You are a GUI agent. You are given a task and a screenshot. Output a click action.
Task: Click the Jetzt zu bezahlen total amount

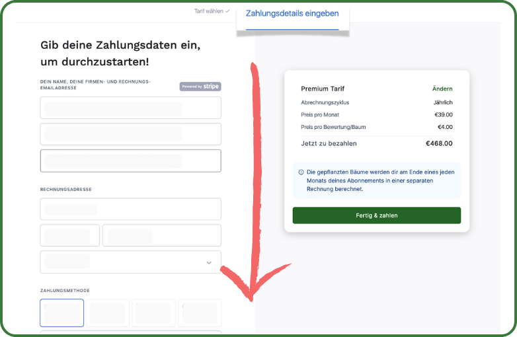click(x=439, y=143)
